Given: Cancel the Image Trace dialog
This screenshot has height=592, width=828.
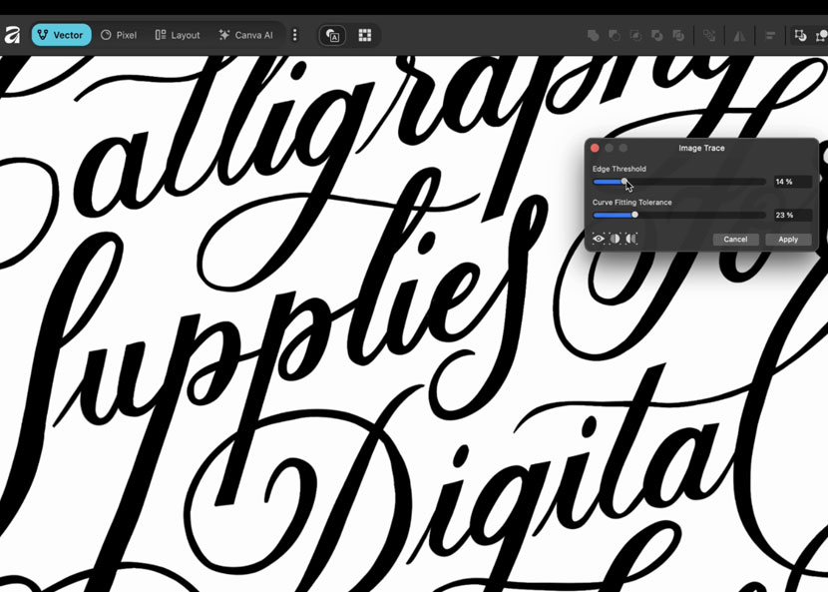Looking at the screenshot, I should pyautogui.click(x=735, y=240).
